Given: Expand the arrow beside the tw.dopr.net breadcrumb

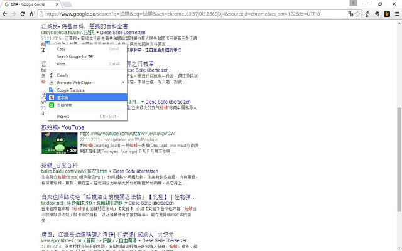Looking at the screenshot, I should pyautogui.click(x=126, y=203).
